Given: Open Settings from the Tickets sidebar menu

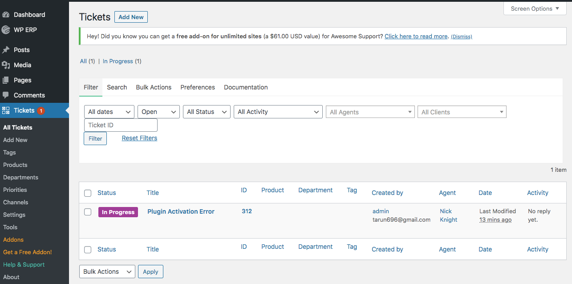Looking at the screenshot, I should pos(15,215).
